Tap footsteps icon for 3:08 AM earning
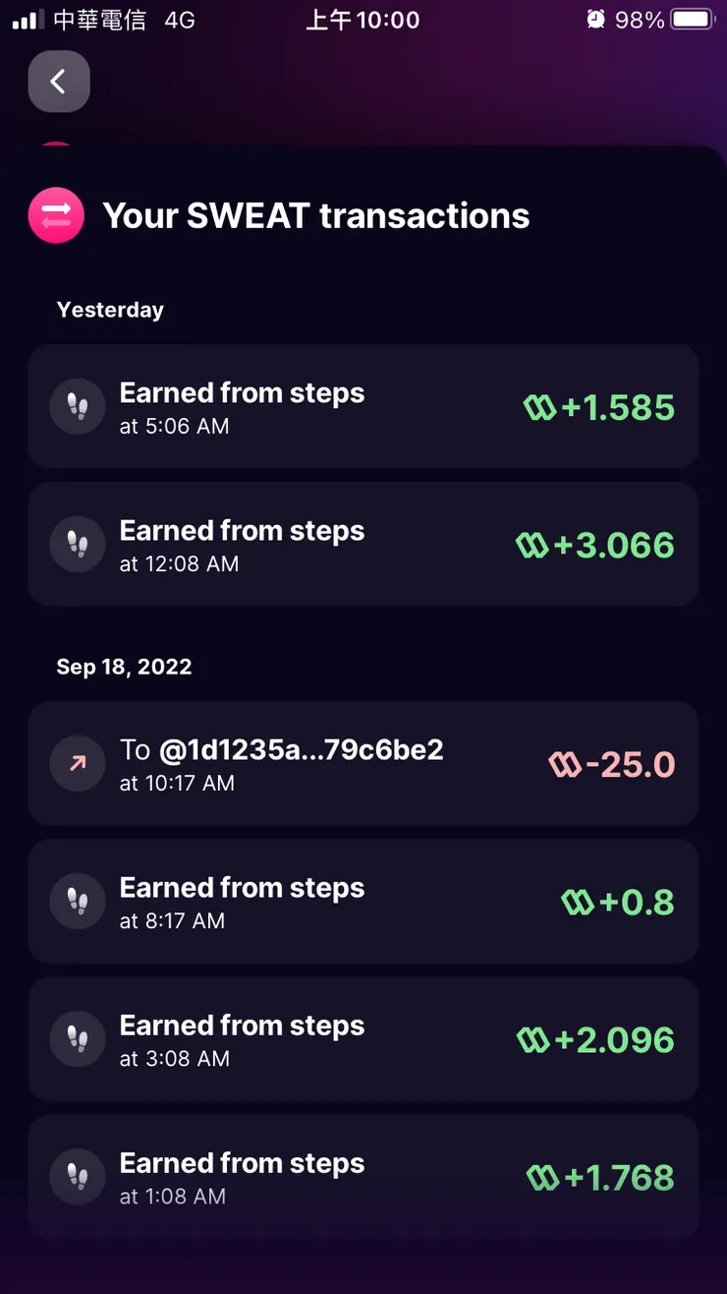This screenshot has height=1294, width=727. [78, 1039]
